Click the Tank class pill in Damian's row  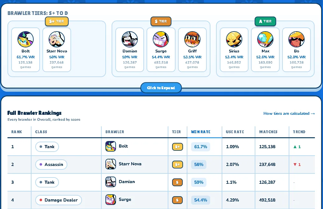click(x=47, y=182)
